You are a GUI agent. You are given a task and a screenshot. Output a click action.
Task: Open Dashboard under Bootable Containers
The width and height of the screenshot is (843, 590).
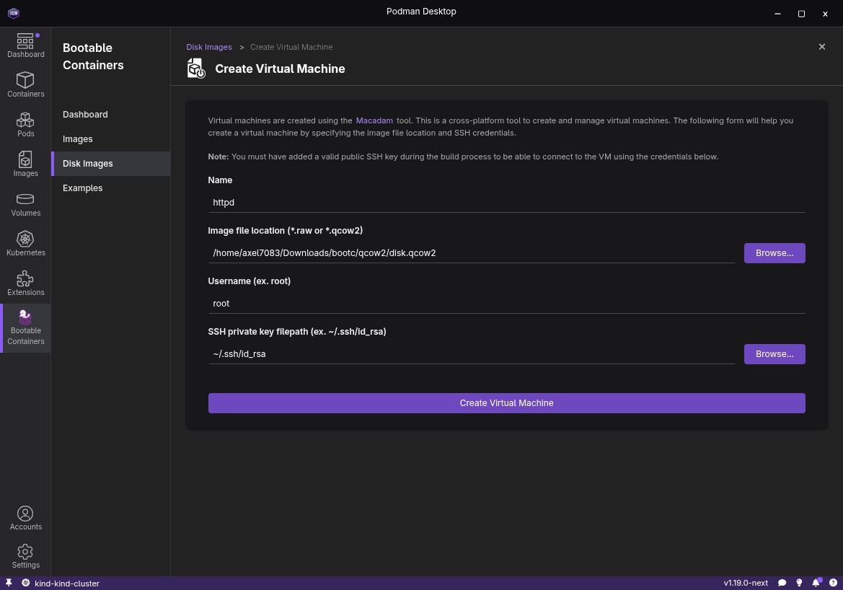(x=85, y=115)
